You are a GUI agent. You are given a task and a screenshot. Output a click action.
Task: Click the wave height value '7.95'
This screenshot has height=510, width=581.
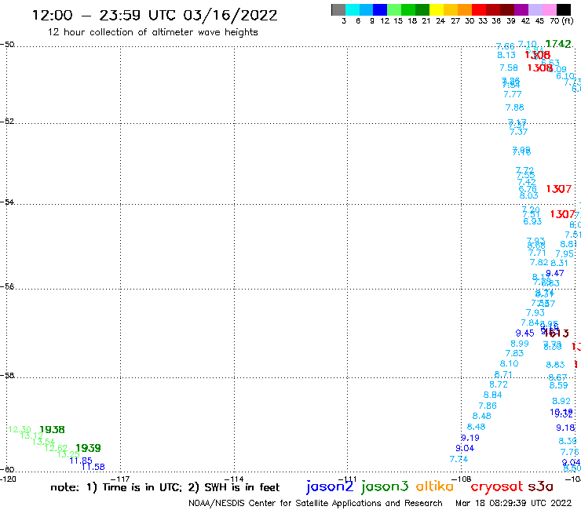pyautogui.click(x=565, y=254)
